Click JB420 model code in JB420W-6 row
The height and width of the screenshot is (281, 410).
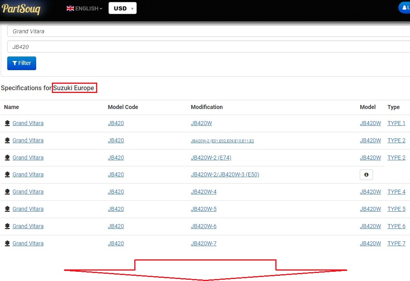click(x=116, y=226)
